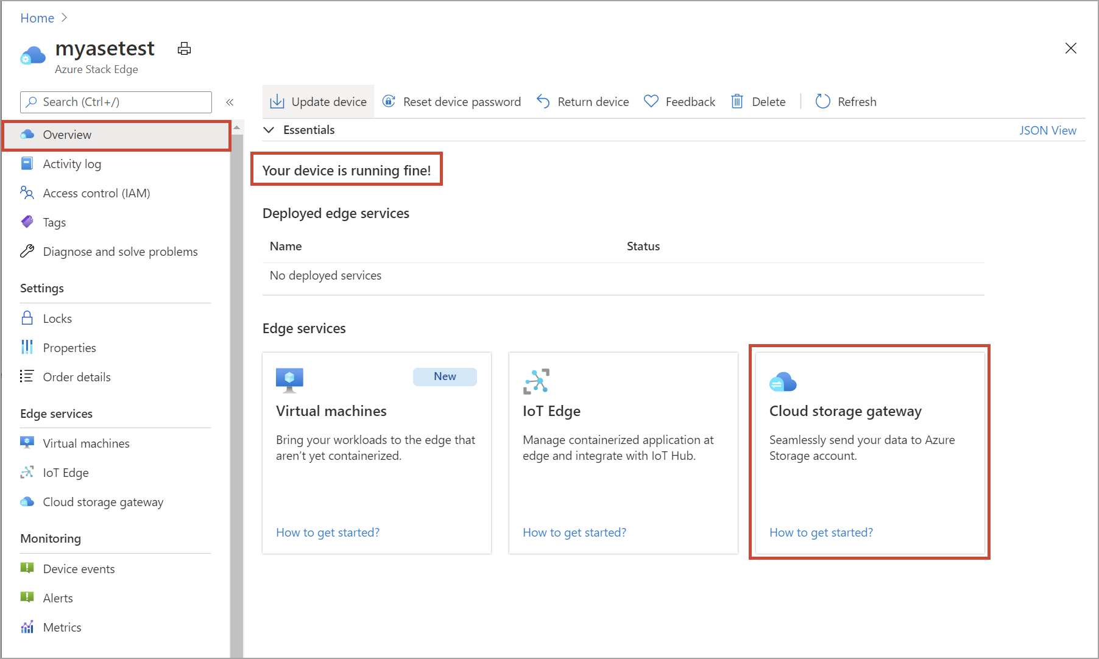Click Return device in the toolbar
The height and width of the screenshot is (659, 1099).
coord(593,102)
